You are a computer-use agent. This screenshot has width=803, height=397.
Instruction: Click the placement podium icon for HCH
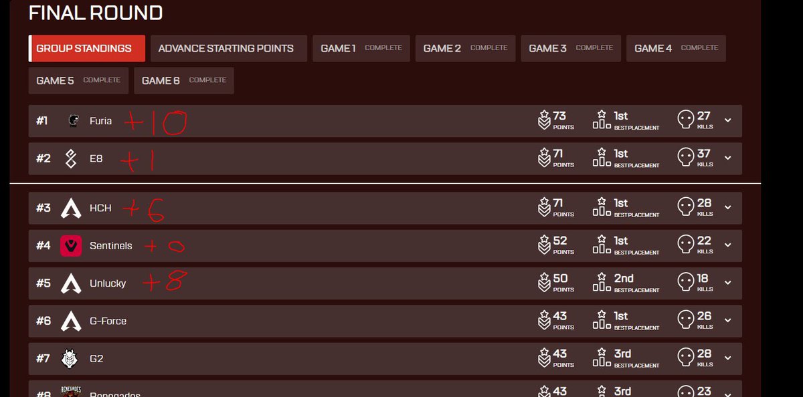point(602,207)
